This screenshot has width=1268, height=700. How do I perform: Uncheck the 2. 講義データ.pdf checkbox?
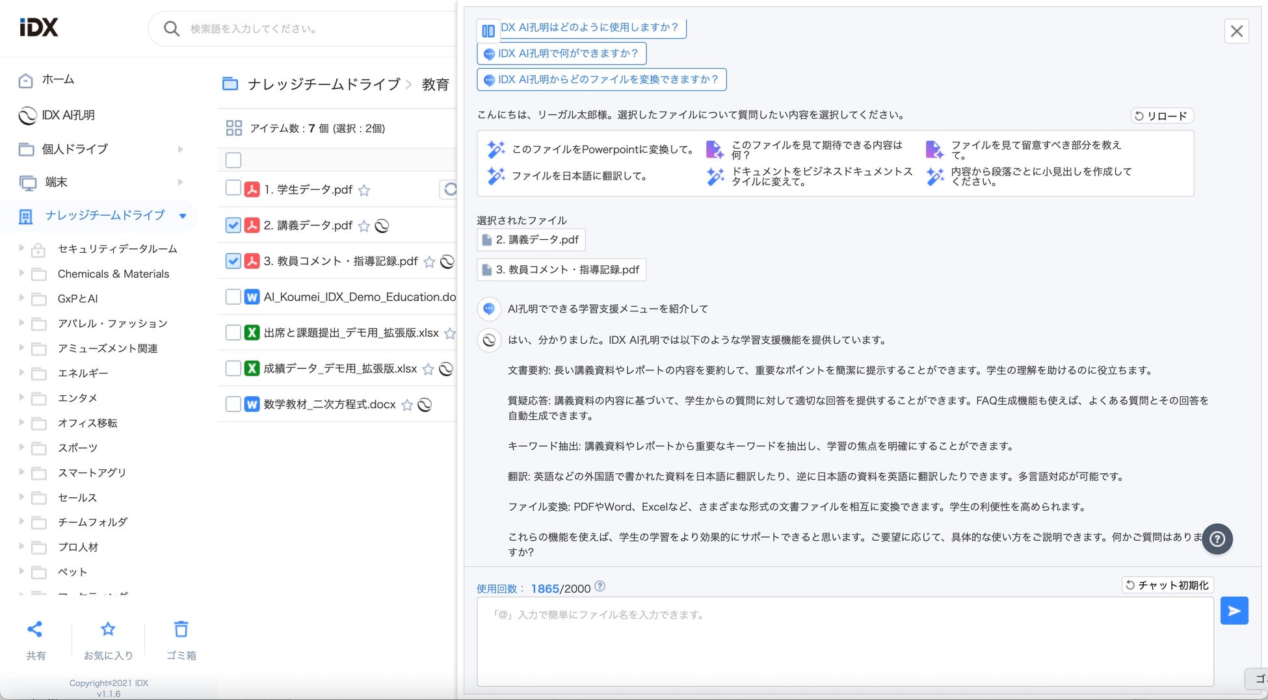(x=233, y=226)
